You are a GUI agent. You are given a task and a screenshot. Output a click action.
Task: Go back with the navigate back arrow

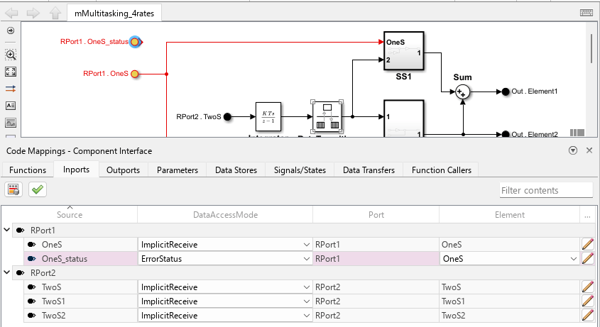click(x=12, y=13)
